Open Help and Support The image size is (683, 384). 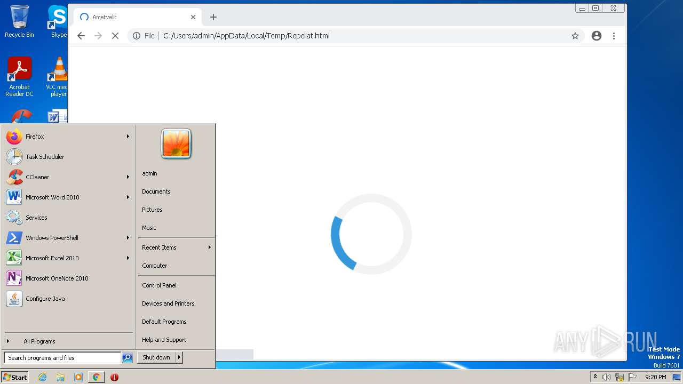click(x=176, y=340)
